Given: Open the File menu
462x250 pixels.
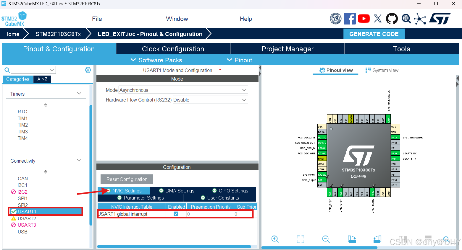Looking at the screenshot, I should coord(97,19).
